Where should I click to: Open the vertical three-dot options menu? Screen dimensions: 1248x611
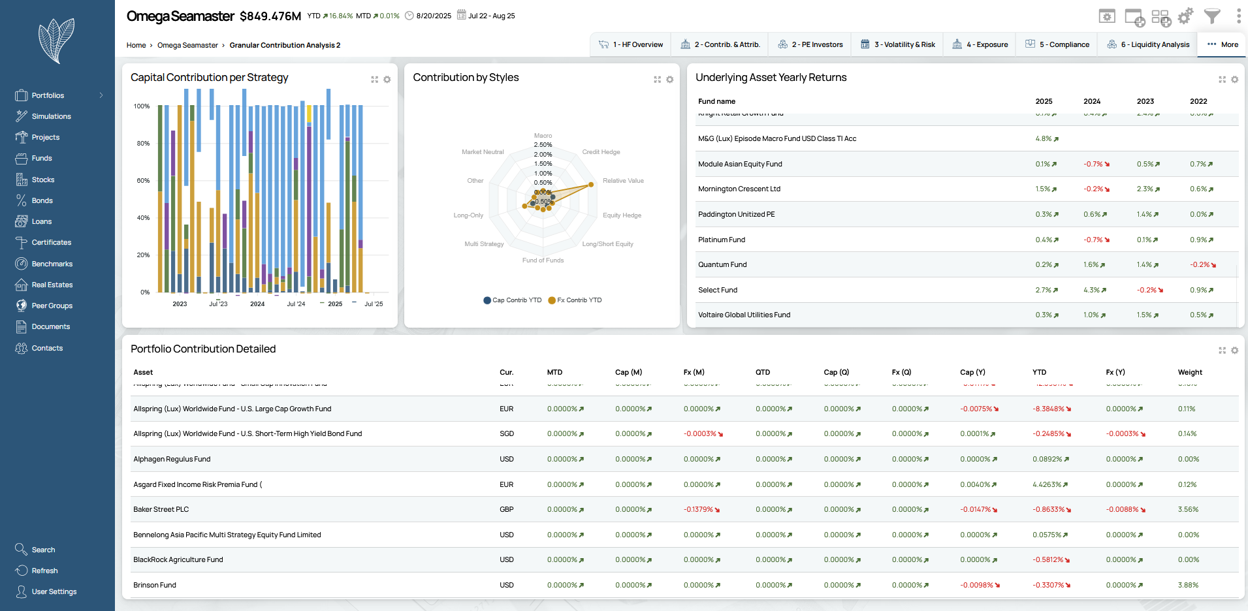click(x=1238, y=16)
